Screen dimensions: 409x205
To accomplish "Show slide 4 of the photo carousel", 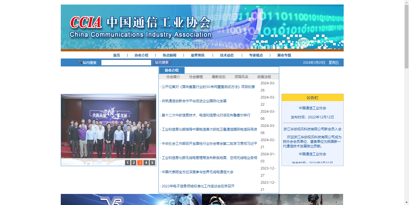I will [x=146, y=163].
